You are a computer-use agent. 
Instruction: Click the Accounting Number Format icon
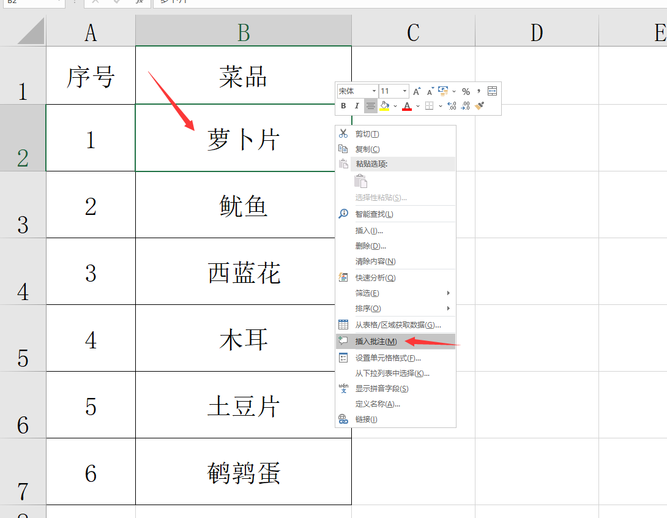(442, 91)
